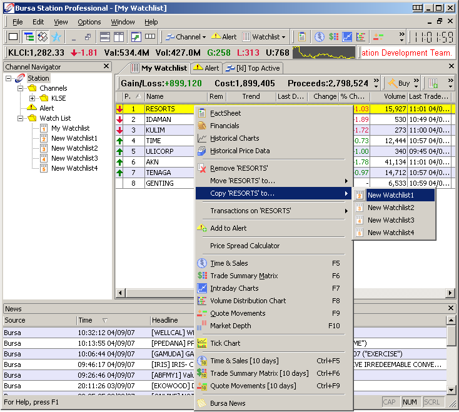
Task: Close the Channel Navigator panel
Action: point(106,66)
